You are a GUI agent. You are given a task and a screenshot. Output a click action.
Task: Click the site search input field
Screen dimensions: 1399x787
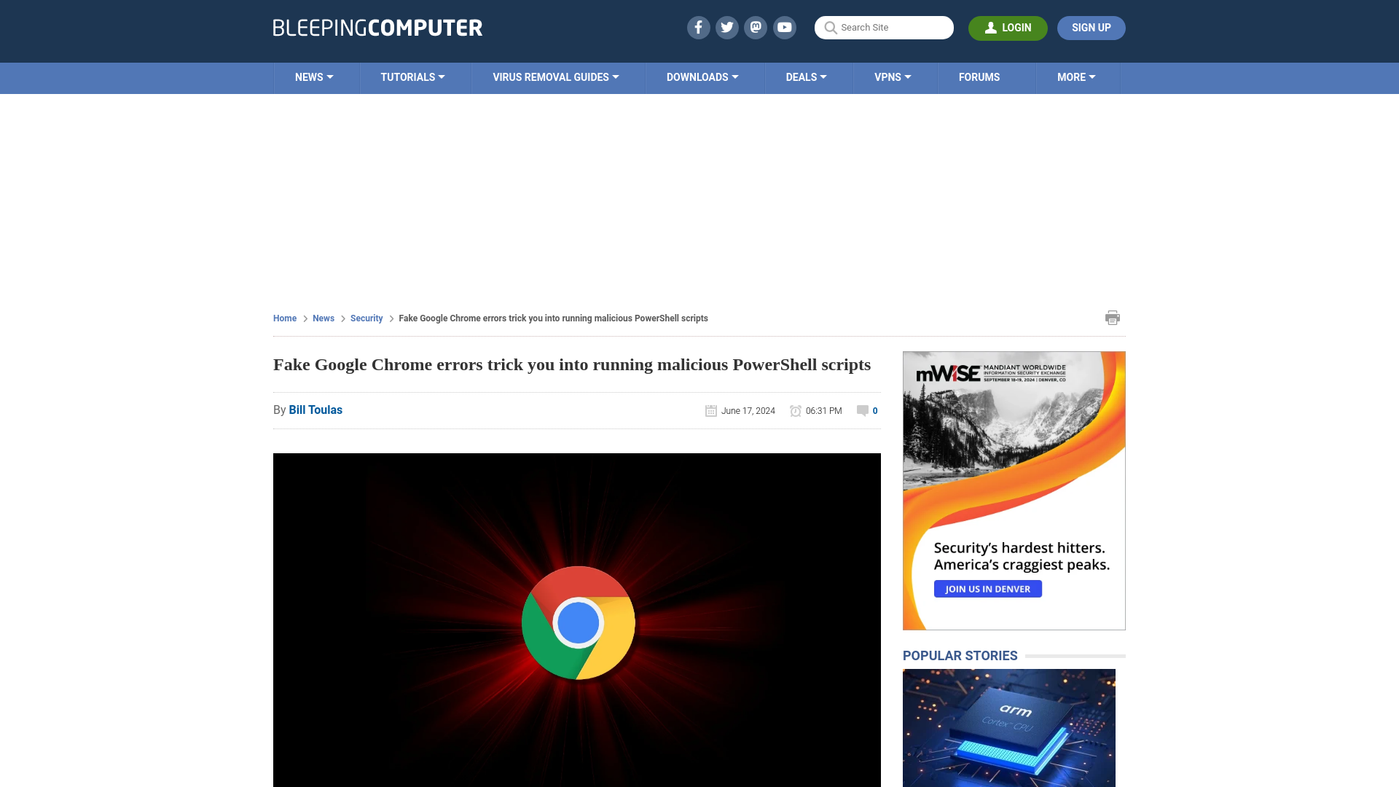pos(884,27)
